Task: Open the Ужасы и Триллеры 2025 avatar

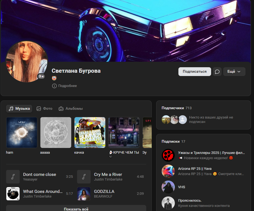Action: click(168, 155)
